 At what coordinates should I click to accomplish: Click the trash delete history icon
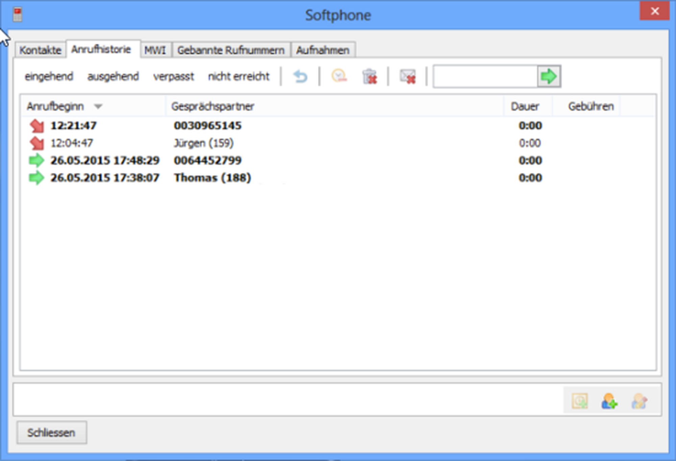369,76
